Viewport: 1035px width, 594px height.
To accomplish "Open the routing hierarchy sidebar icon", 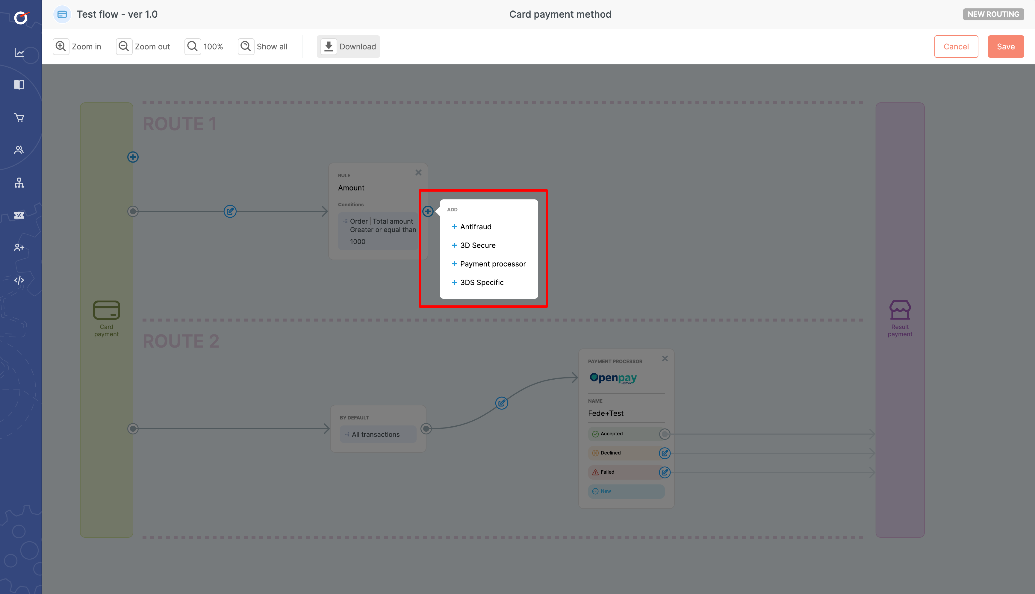I will (x=19, y=182).
